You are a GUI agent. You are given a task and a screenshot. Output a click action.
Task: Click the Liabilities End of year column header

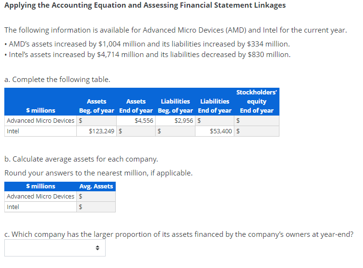click(215, 106)
